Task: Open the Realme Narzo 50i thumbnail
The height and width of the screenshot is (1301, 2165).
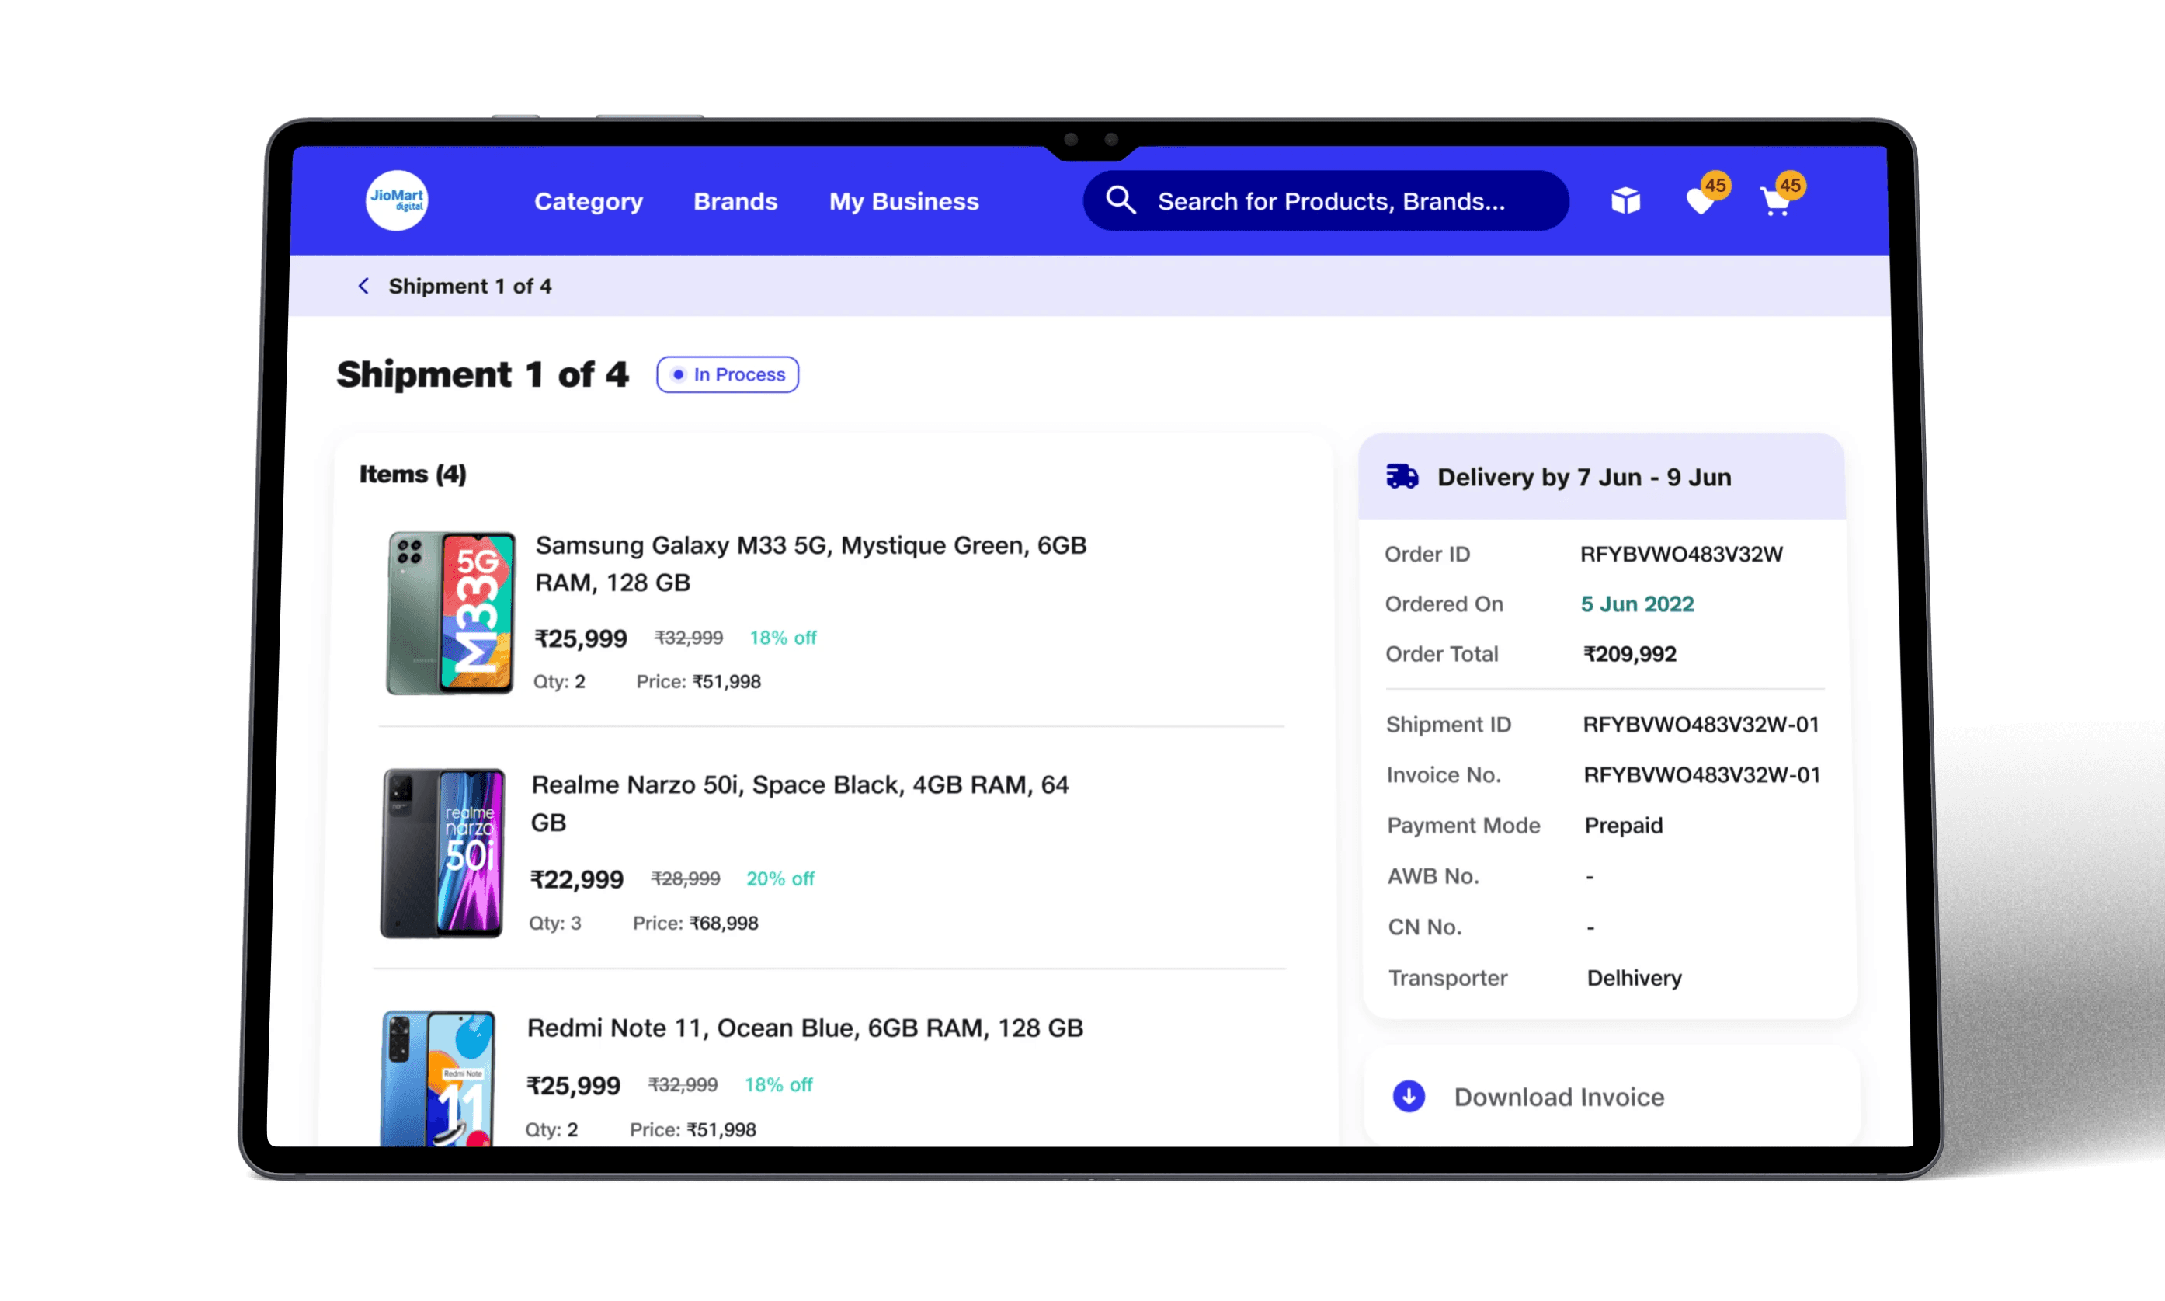Action: coord(443,853)
